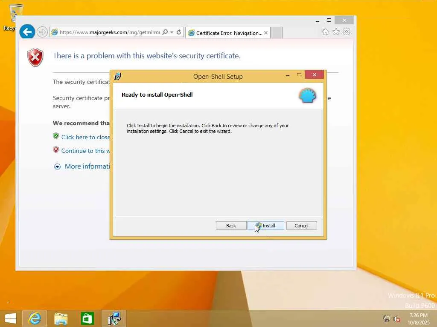Click Internet Explorer taskbar icon
Viewport: 437px width, 327px height.
(x=35, y=318)
